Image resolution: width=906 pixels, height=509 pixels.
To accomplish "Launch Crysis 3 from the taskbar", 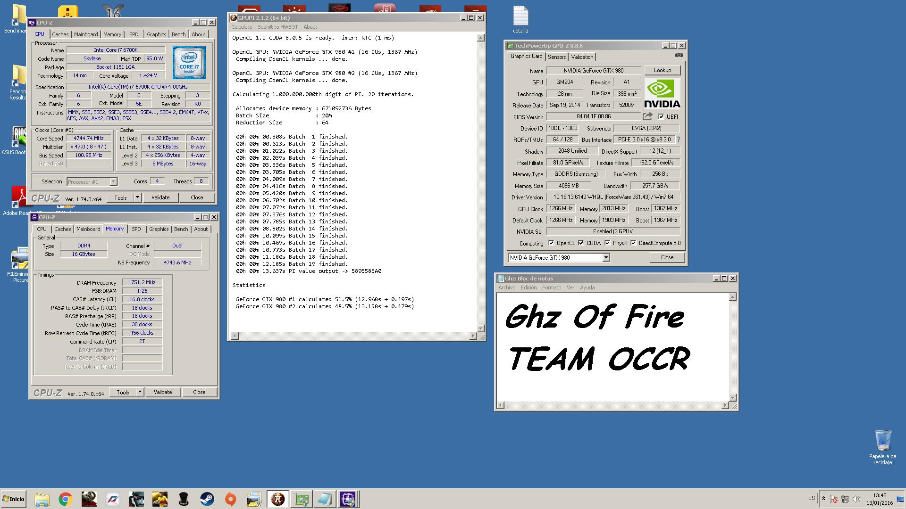I will [89, 499].
